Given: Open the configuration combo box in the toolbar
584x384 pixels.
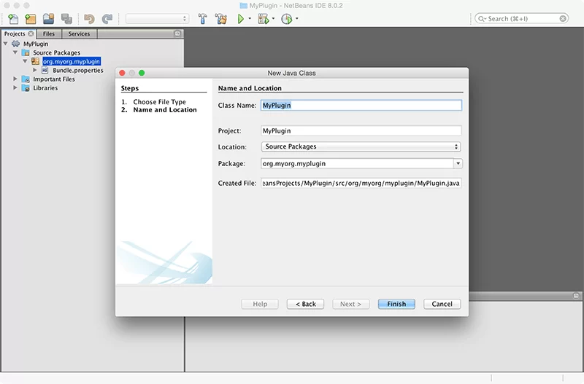Looking at the screenshot, I should (x=157, y=19).
